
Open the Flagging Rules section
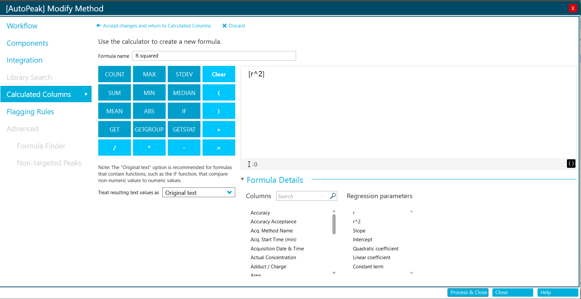30,112
